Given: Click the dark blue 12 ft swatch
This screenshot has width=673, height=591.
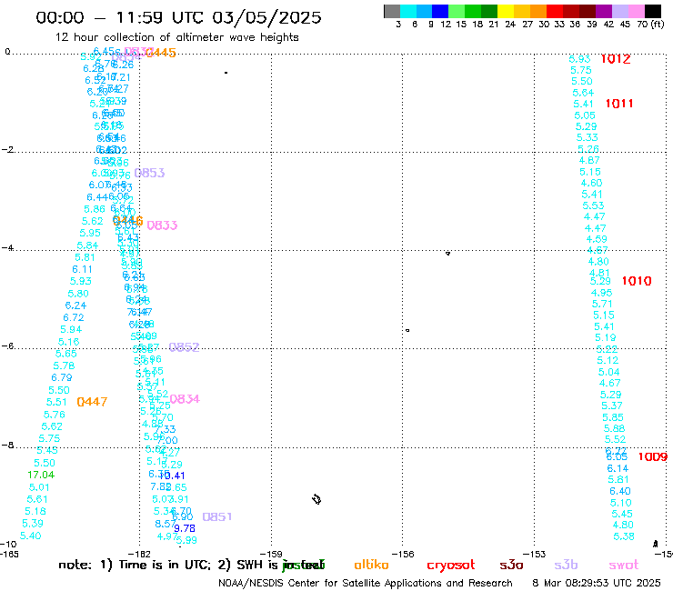Looking at the screenshot, I should coord(440,11).
